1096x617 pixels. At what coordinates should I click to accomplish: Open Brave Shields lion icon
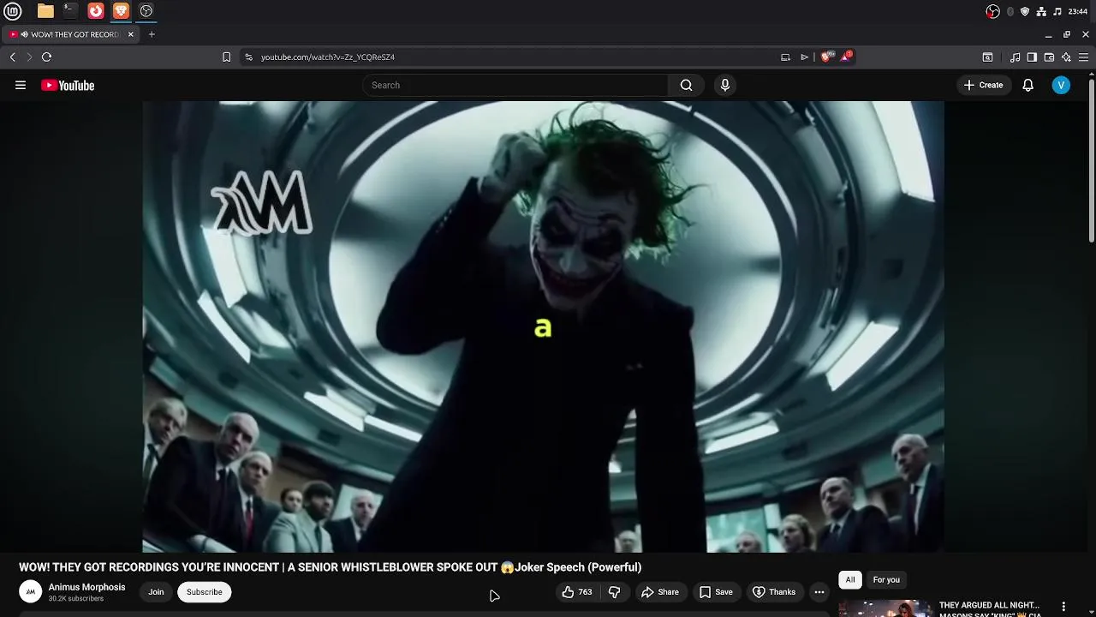coord(827,57)
